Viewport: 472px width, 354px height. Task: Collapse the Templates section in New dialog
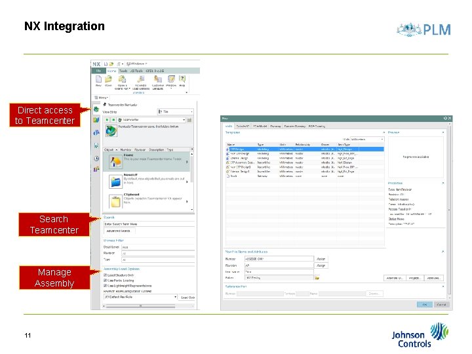(383, 132)
